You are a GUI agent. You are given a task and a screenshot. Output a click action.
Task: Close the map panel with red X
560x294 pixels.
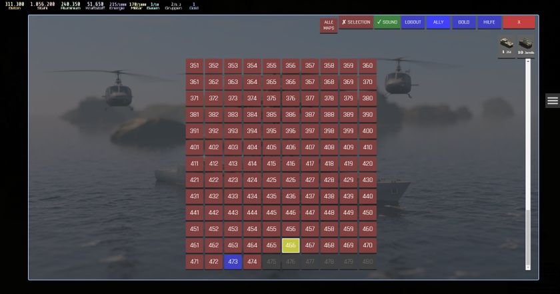tap(519, 22)
